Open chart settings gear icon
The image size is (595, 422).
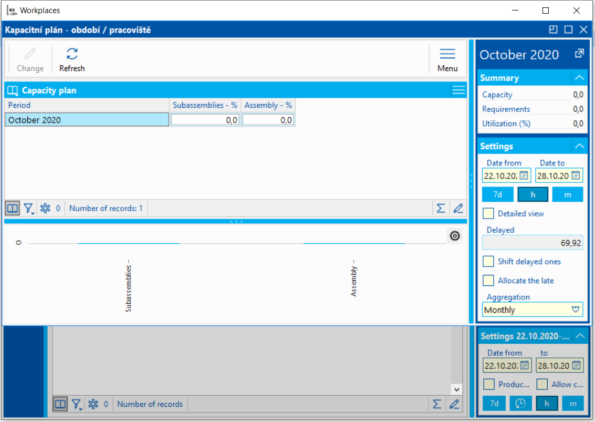pos(455,236)
